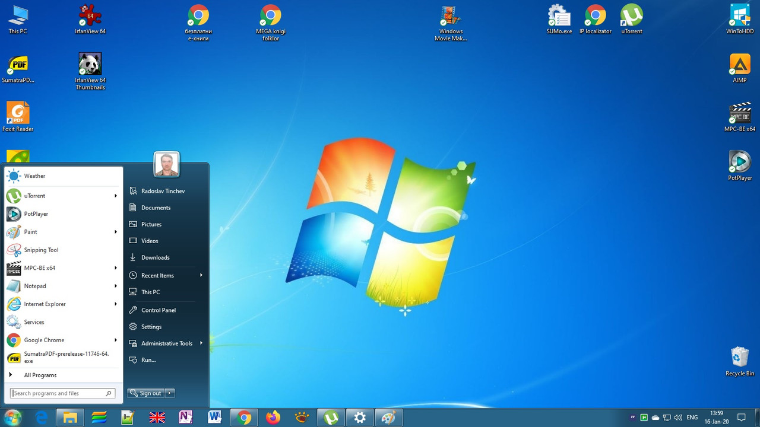Click the OneDrive cloud tray icon
The width and height of the screenshot is (760, 427).
(655, 418)
